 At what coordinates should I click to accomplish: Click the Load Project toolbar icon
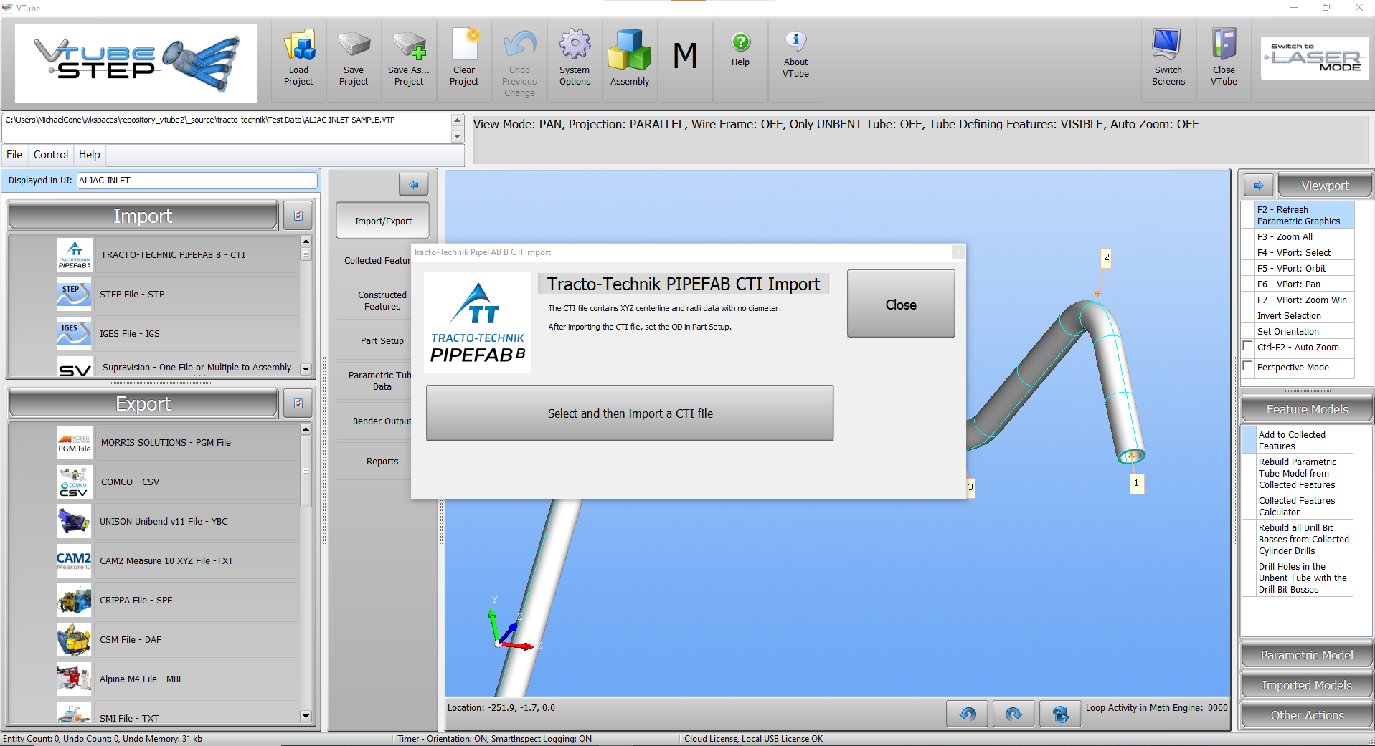(x=298, y=62)
